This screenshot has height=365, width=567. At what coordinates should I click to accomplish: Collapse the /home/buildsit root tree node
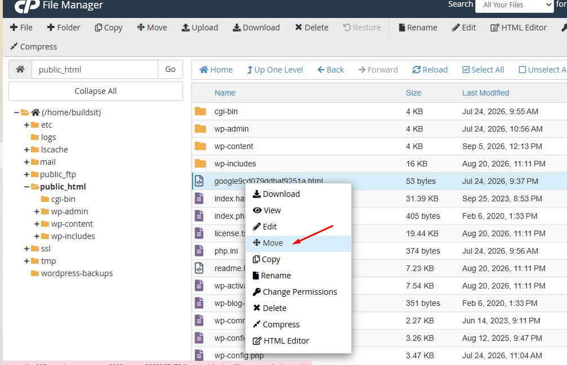coord(16,112)
